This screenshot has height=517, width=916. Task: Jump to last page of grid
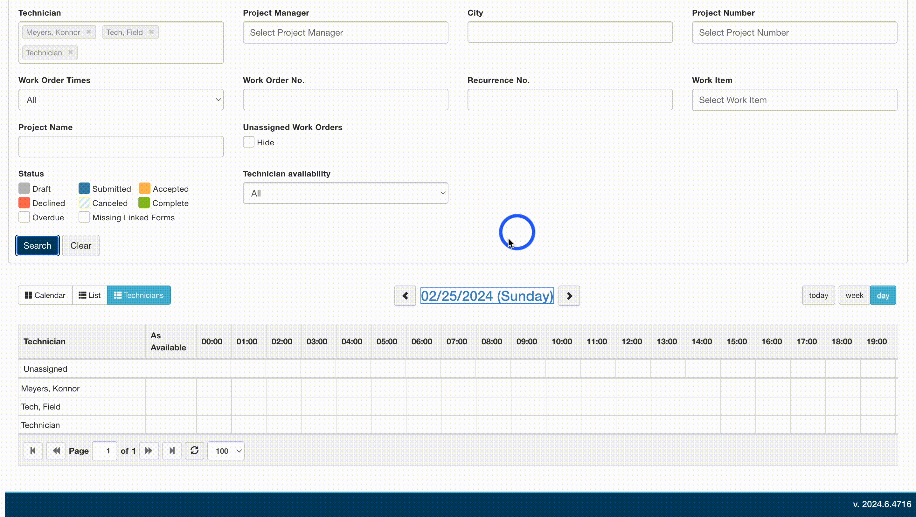(172, 451)
